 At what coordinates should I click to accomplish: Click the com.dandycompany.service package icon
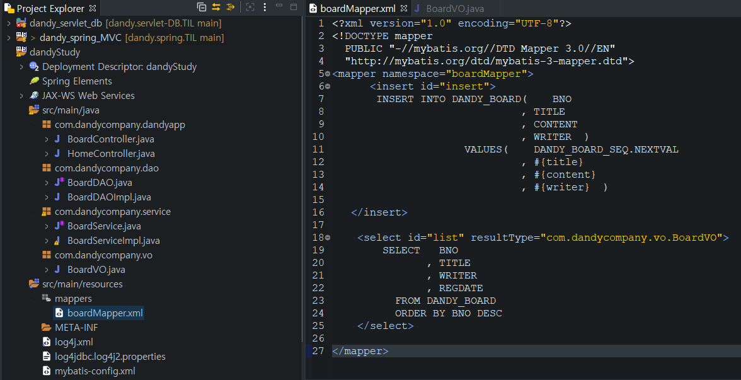pos(47,212)
